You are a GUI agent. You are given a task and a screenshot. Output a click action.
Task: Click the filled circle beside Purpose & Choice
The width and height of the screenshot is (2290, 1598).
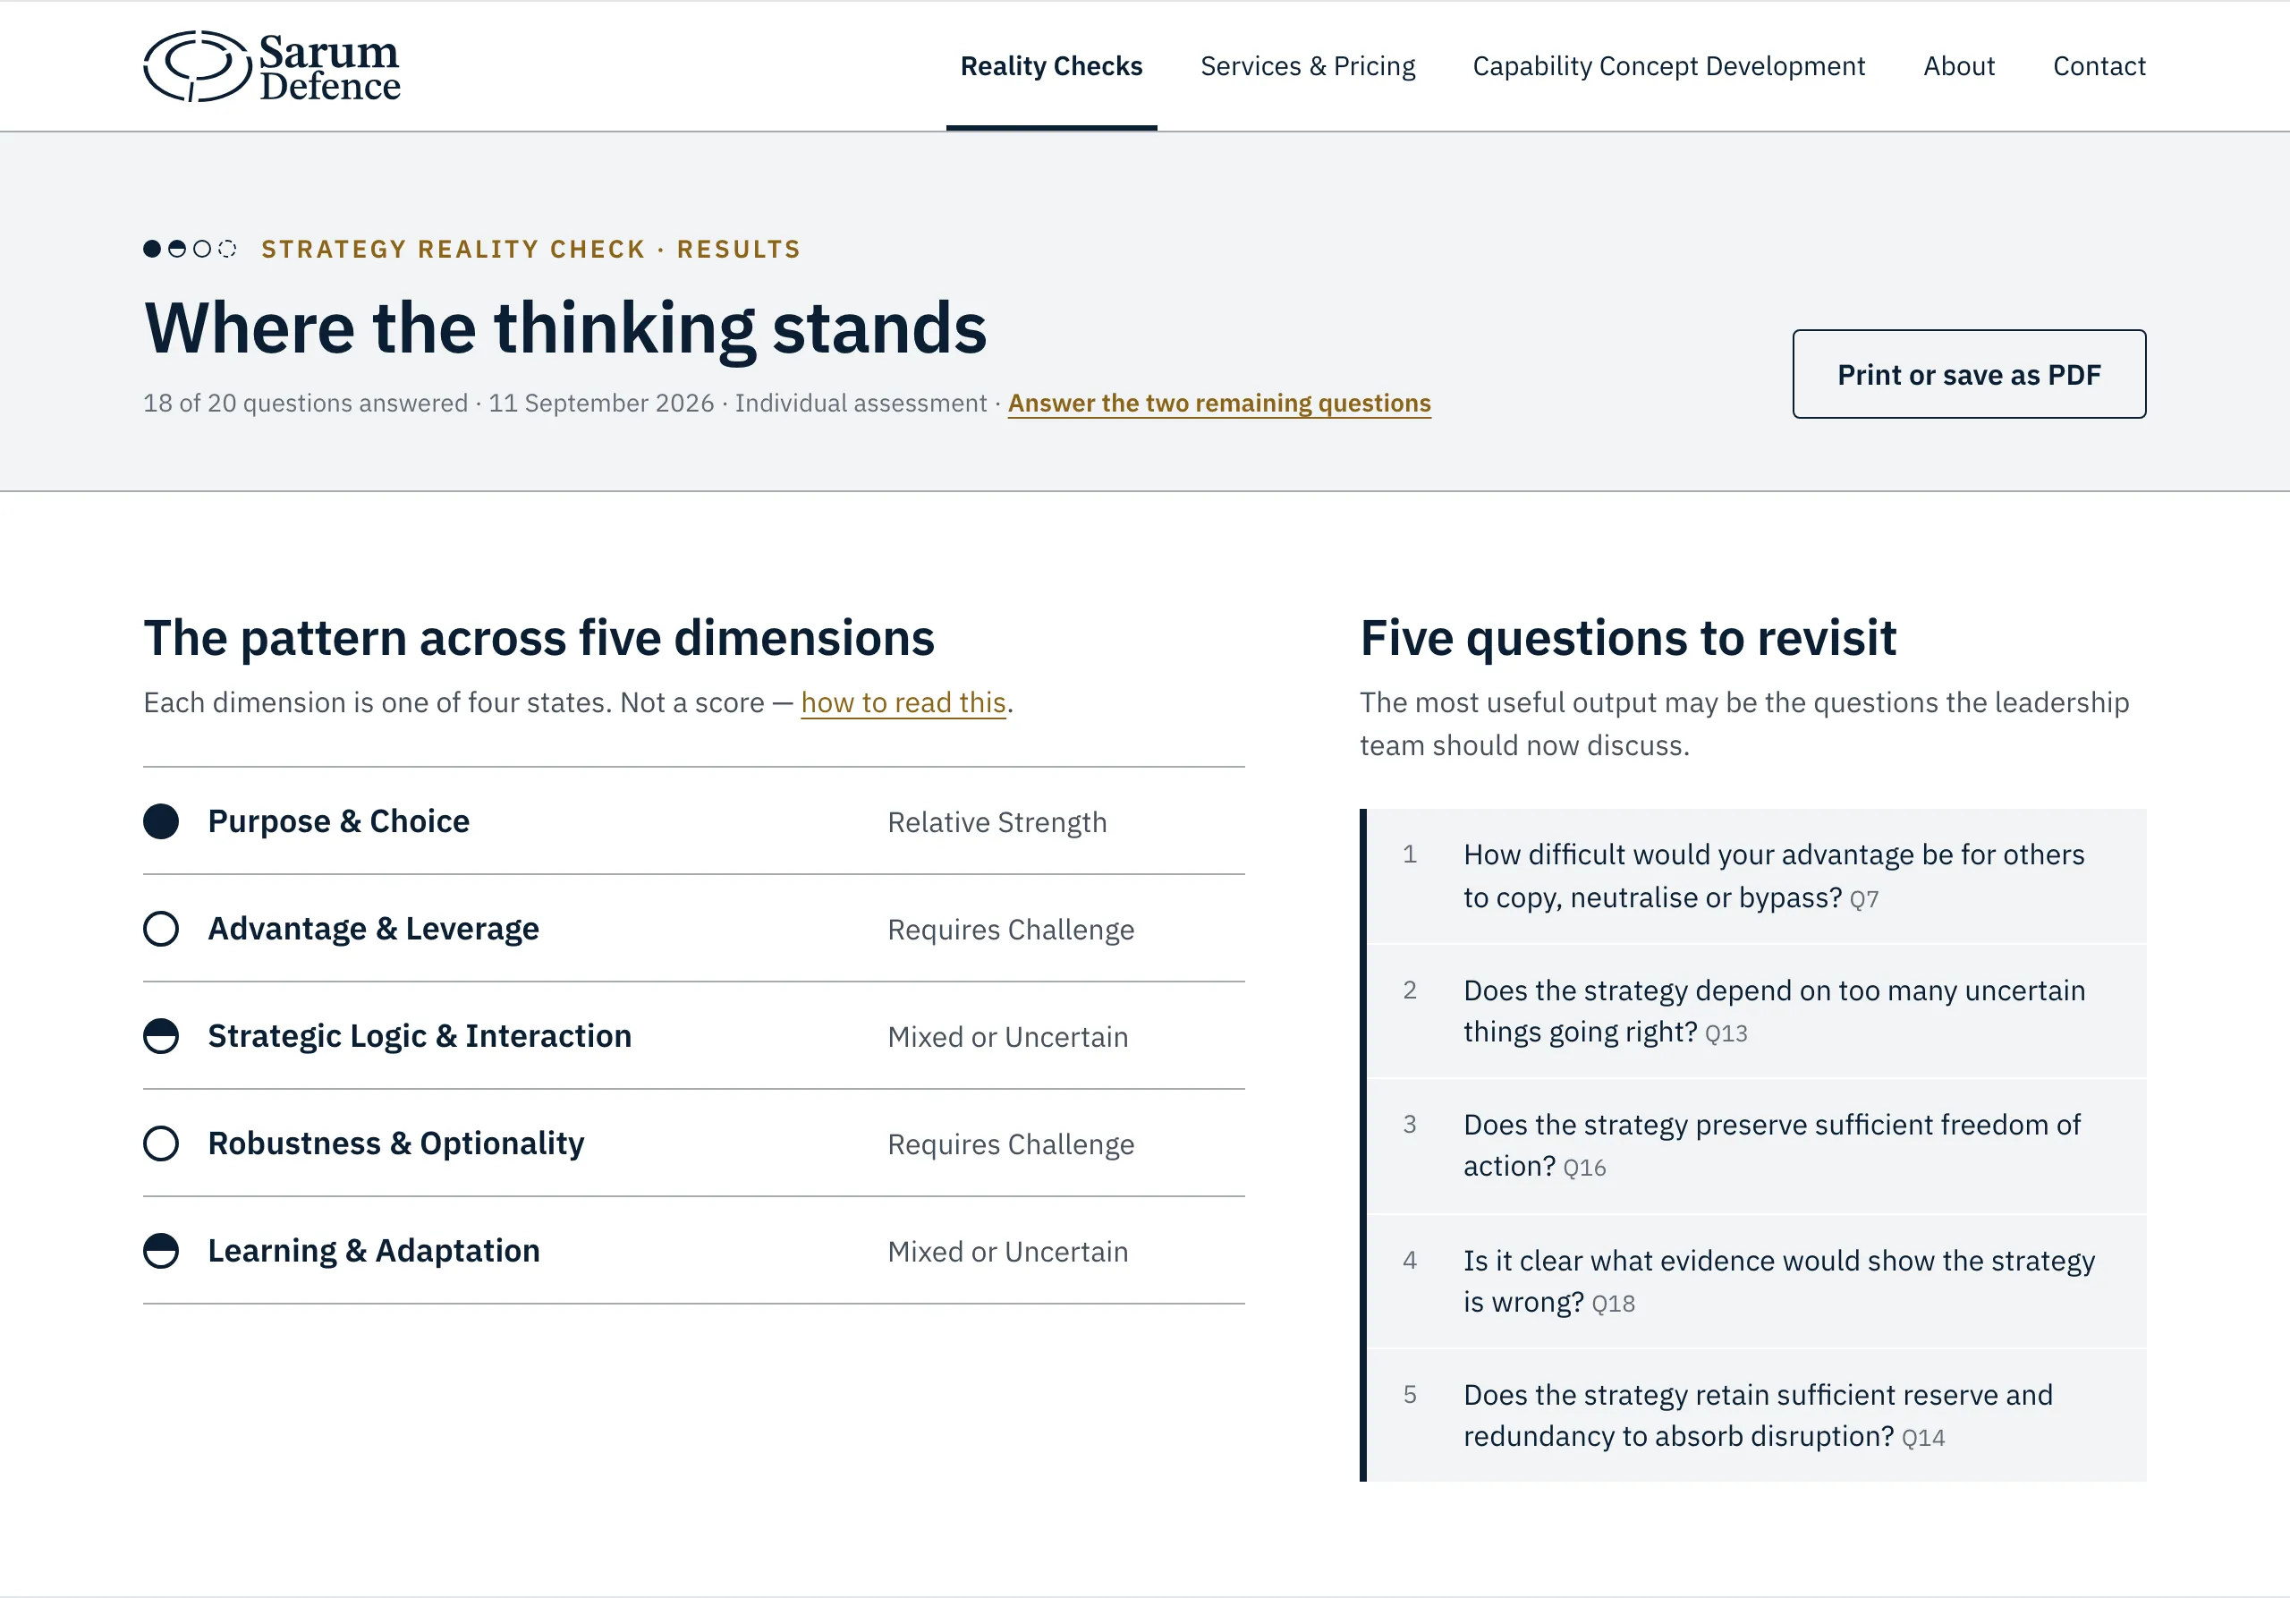161,822
